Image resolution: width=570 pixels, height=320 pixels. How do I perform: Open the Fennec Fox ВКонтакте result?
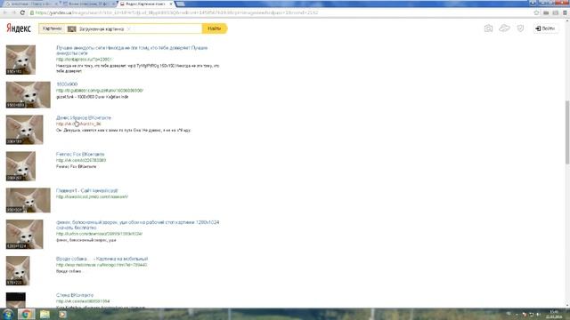coord(80,154)
